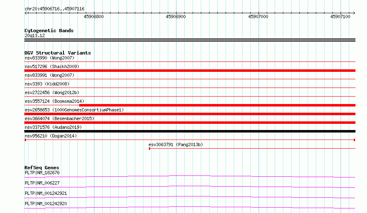Select the PLTP|NM_006227 transcript label
This screenshot has width=367, height=213.
click(42, 183)
